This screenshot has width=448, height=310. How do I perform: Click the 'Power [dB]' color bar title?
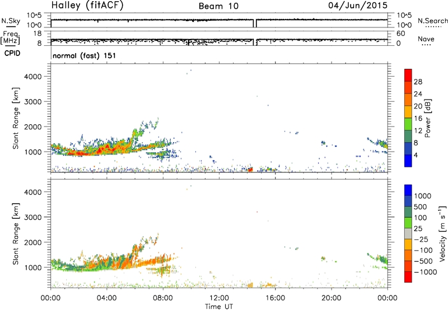(428, 118)
